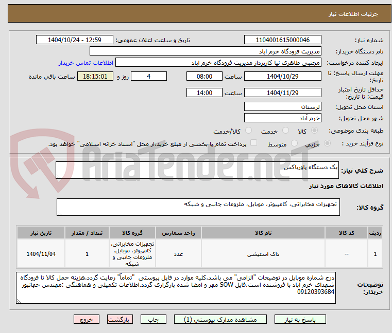Screen dimensions: 392x333
Task: Click the remaining time field 18:15:01
Action: click(95, 77)
